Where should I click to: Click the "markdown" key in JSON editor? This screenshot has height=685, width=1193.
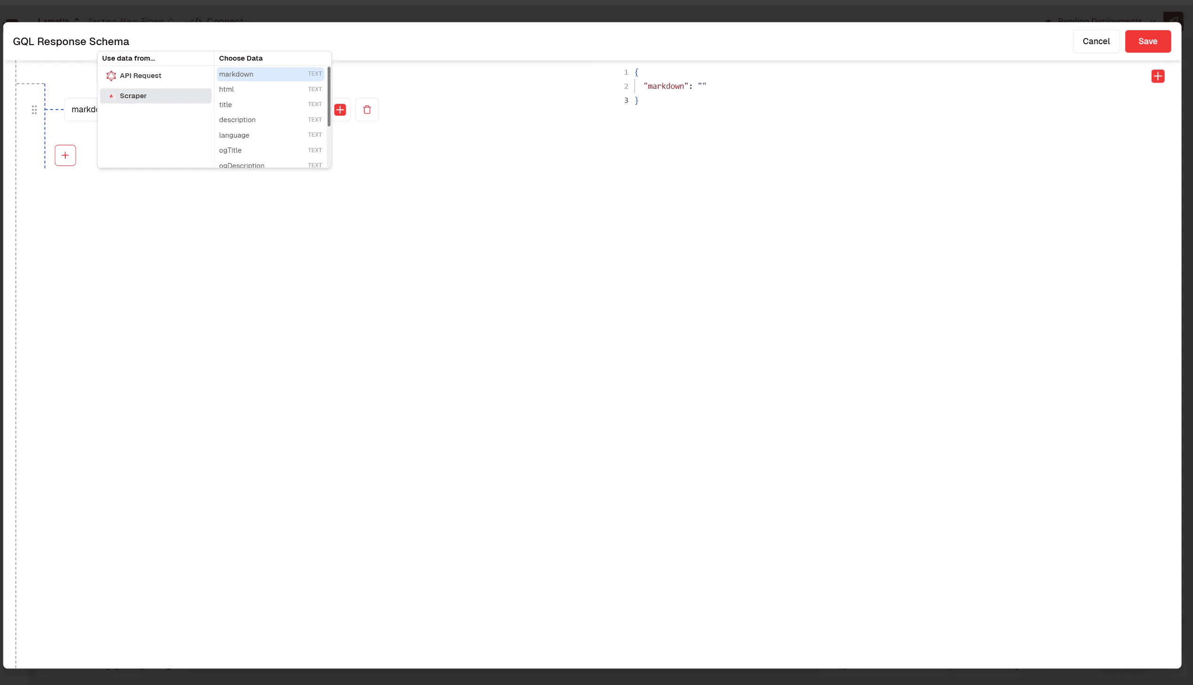click(666, 86)
